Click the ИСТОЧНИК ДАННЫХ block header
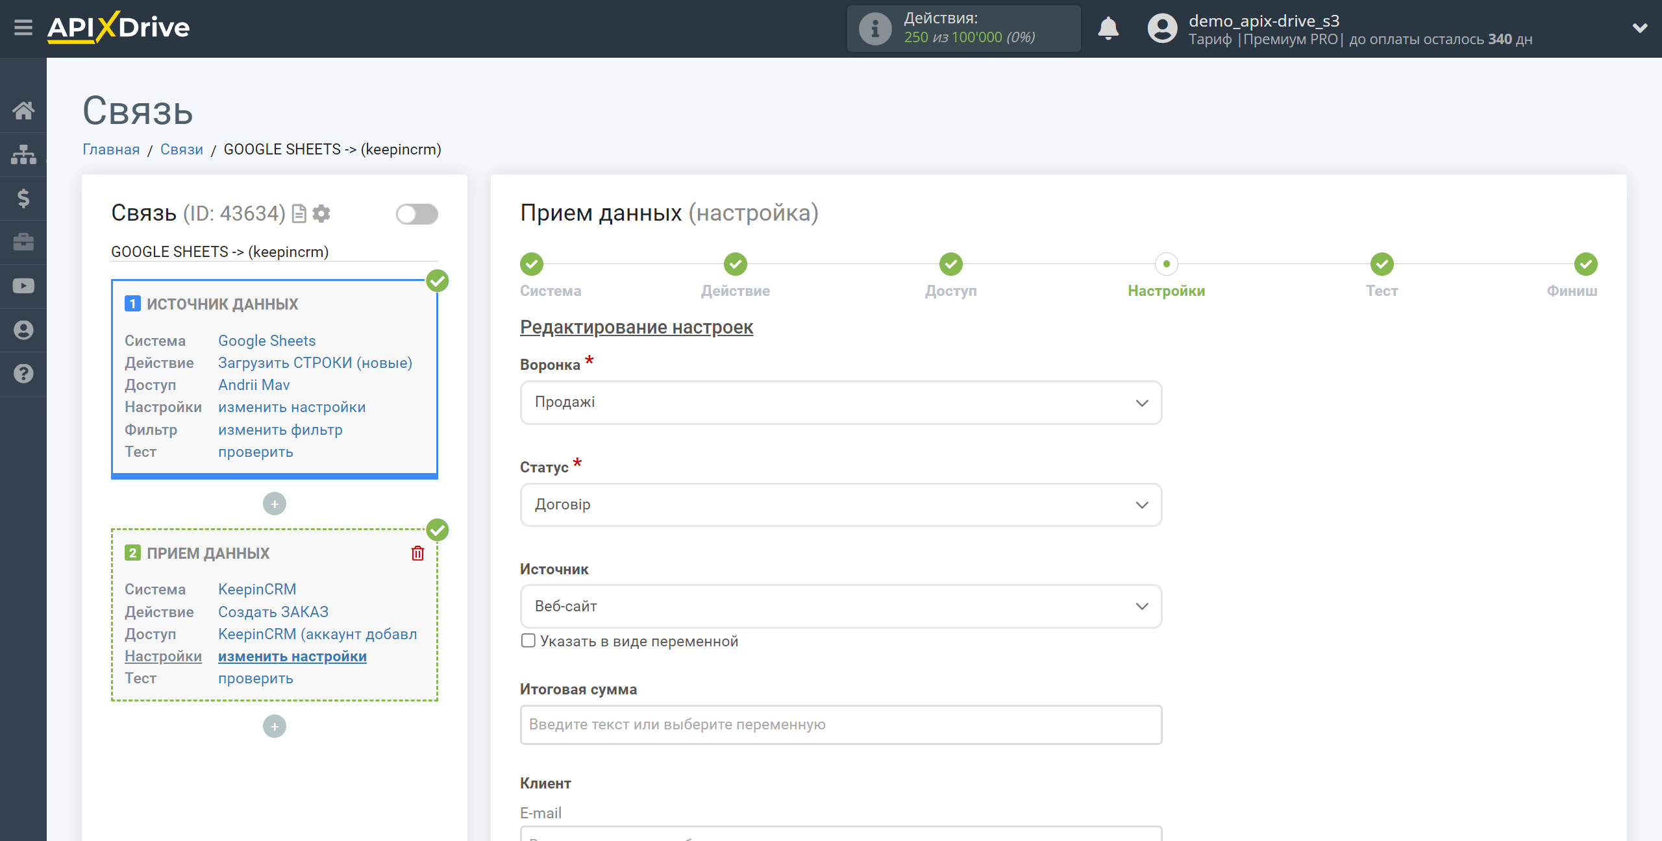1662x841 pixels. [222, 304]
